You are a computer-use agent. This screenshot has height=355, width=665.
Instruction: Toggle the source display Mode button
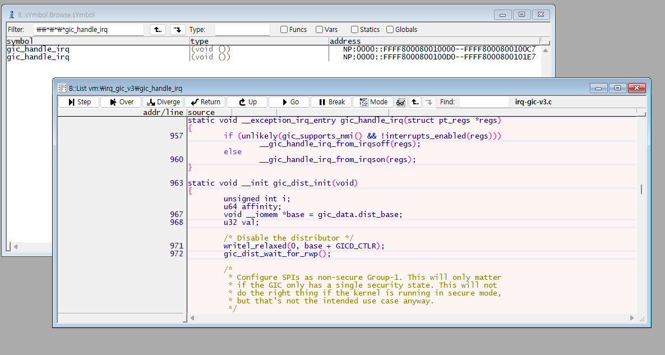tap(373, 102)
